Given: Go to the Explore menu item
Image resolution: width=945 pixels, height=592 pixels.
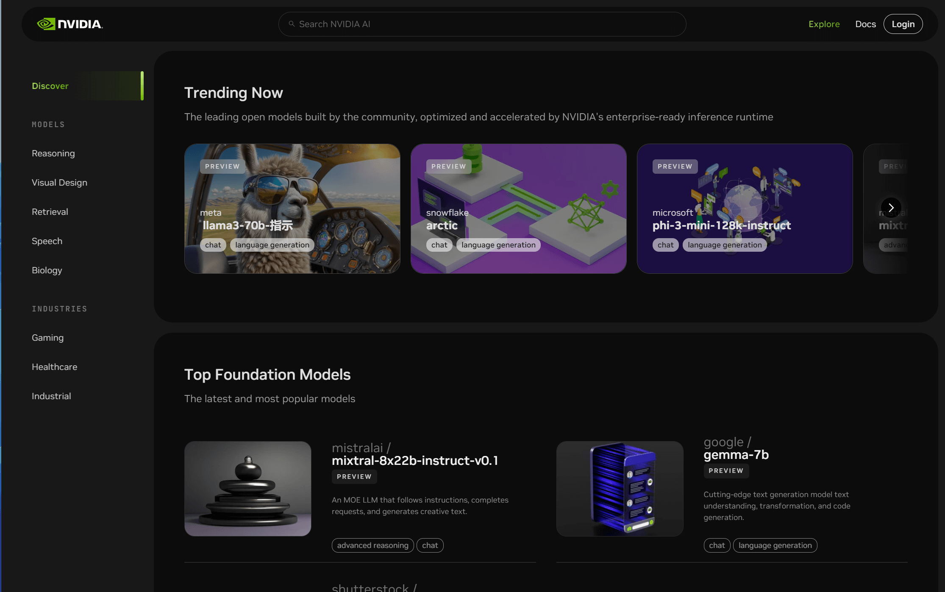Looking at the screenshot, I should [x=824, y=24].
